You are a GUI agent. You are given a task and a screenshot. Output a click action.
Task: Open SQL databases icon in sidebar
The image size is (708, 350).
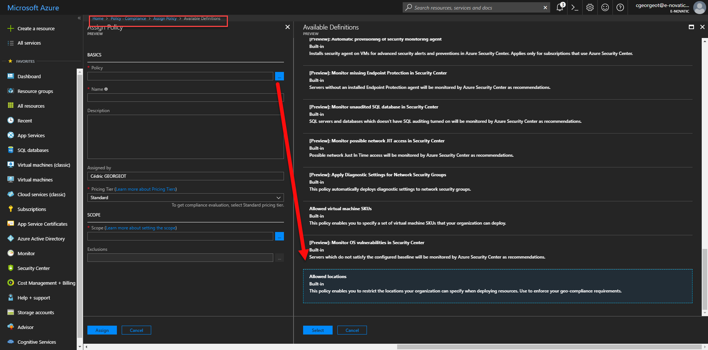[11, 150]
